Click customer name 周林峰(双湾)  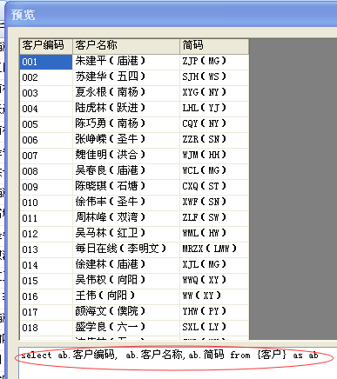click(x=126, y=218)
